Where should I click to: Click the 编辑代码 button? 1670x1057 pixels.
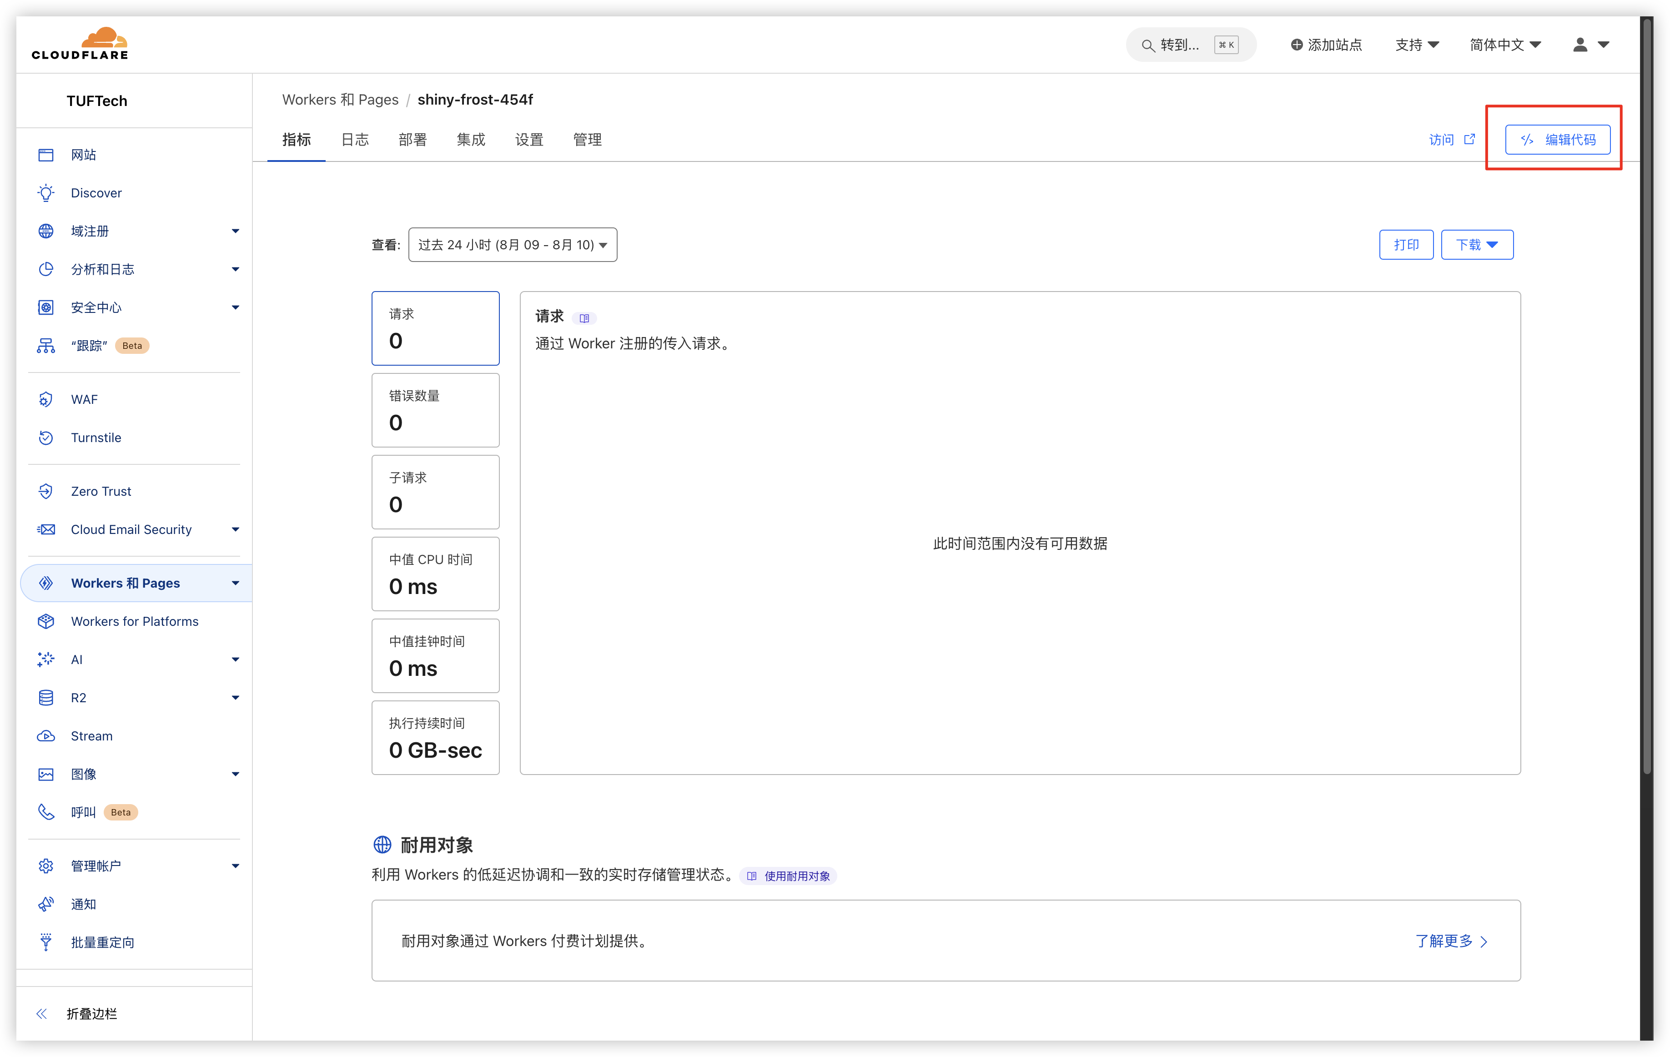tap(1558, 139)
